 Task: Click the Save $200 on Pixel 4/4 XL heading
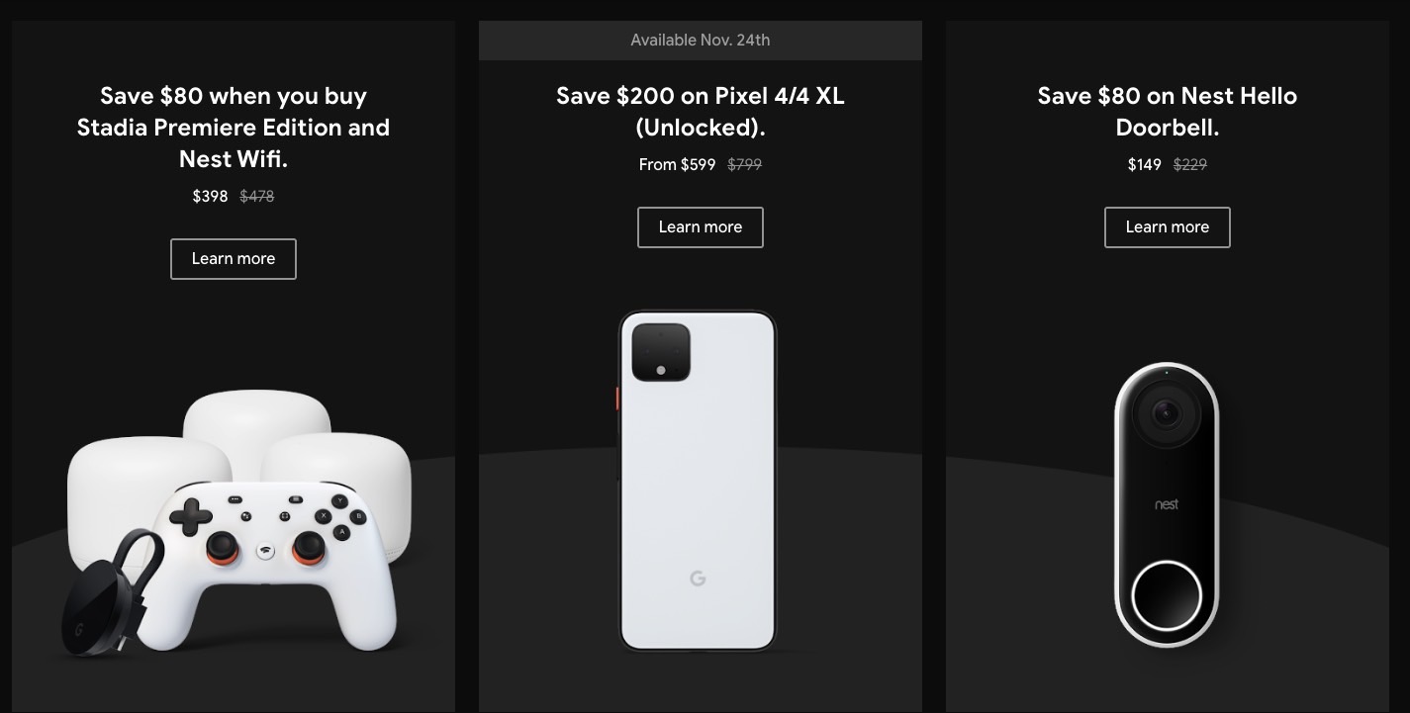tap(701, 112)
